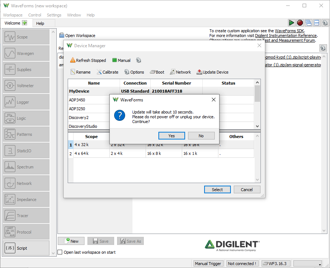Open the Logic analyzer instrument

coord(26,118)
